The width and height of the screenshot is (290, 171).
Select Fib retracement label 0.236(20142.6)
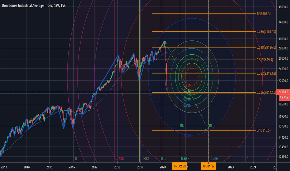pyautogui.click(x=266, y=92)
